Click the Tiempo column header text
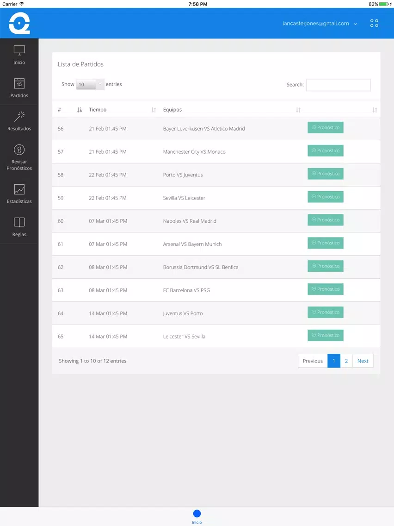This screenshot has width=394, height=526. 98,110
